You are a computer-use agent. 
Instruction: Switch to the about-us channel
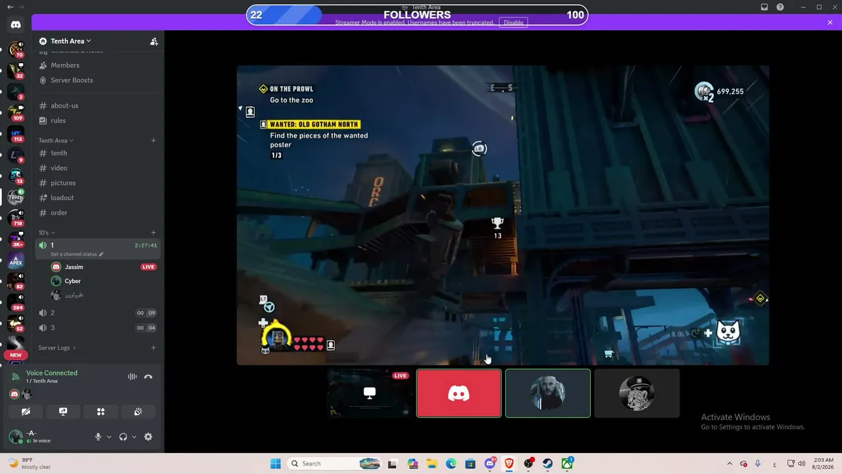click(98, 105)
